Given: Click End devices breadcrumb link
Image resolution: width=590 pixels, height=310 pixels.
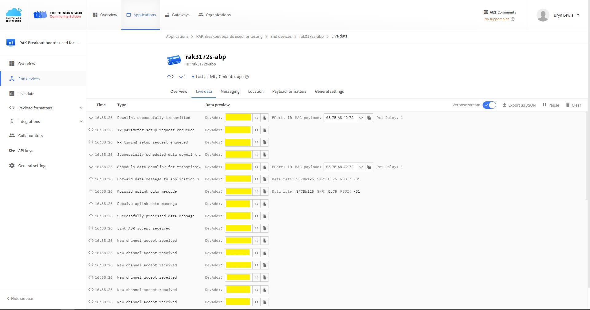Looking at the screenshot, I should point(281,36).
